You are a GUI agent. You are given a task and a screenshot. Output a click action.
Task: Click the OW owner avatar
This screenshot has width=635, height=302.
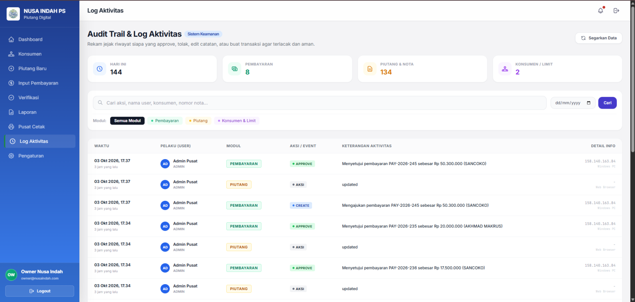point(11,275)
